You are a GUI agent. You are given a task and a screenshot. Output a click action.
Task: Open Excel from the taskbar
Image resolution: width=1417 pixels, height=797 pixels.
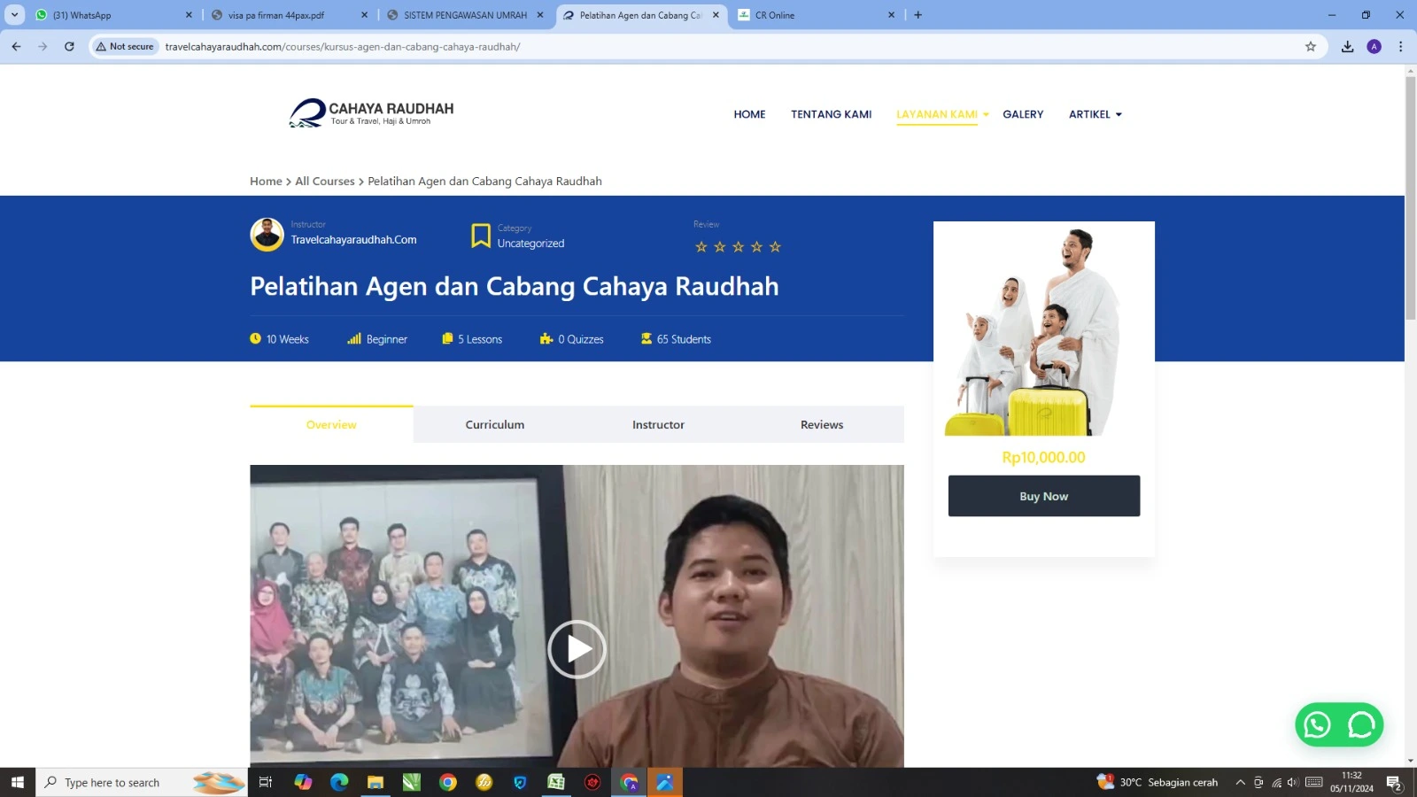(556, 782)
